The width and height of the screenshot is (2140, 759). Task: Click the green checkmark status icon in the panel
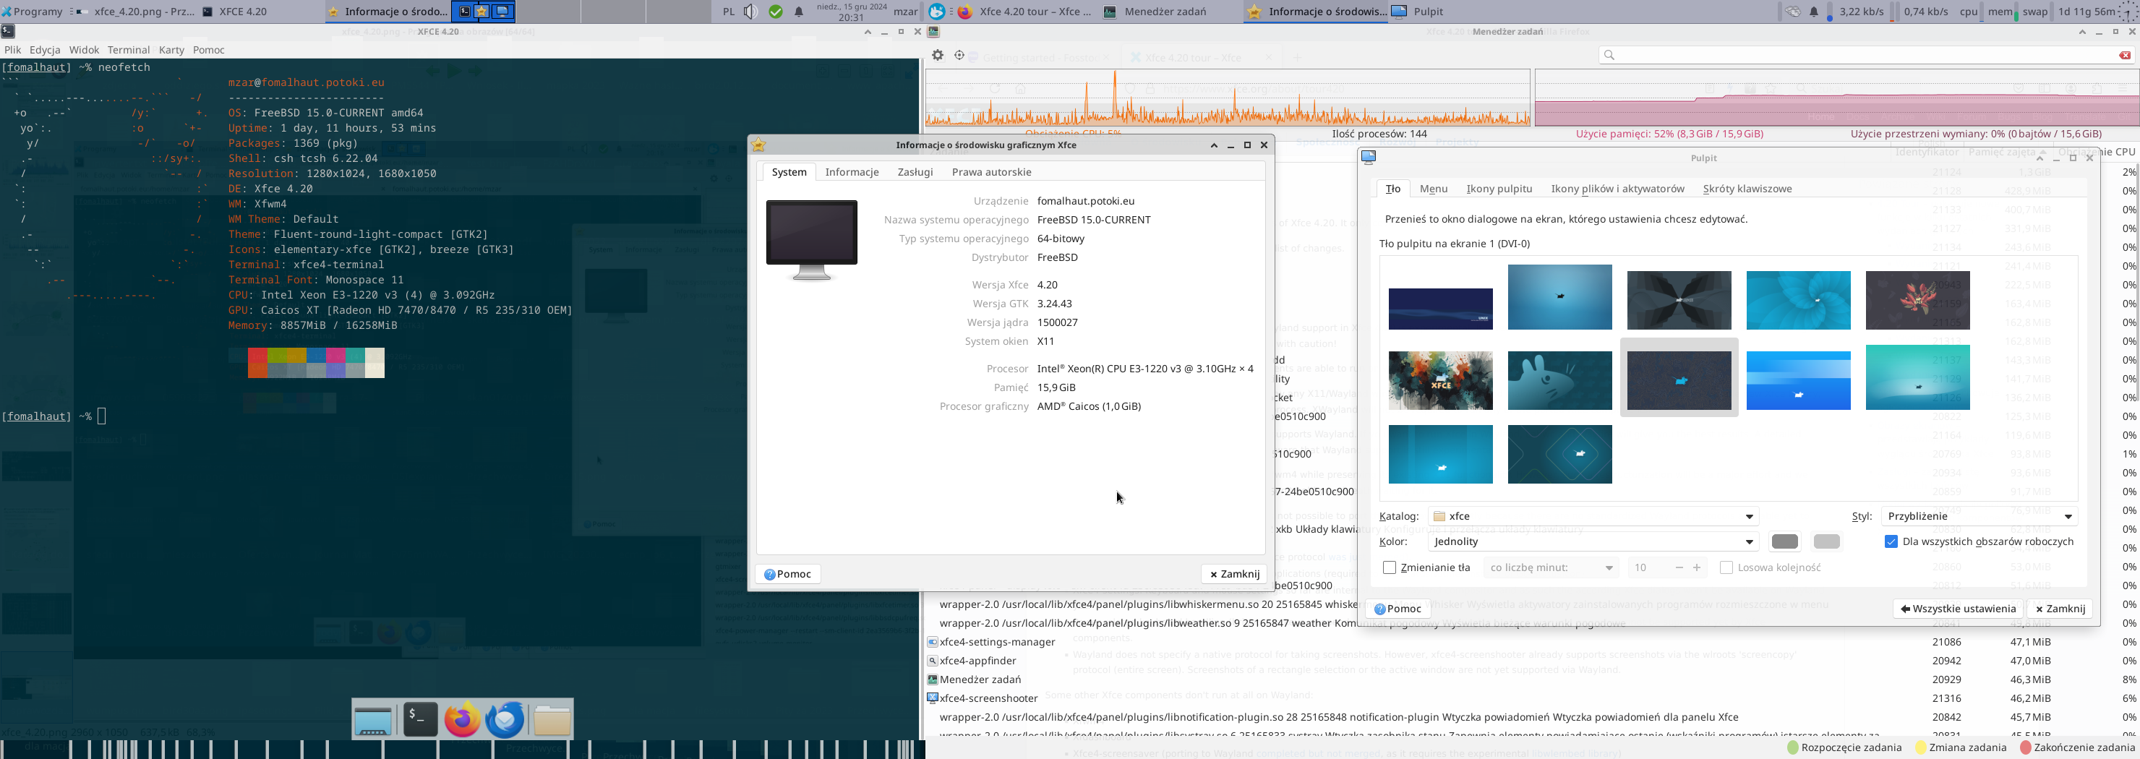(776, 12)
